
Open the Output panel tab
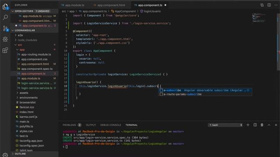(x=91, y=125)
